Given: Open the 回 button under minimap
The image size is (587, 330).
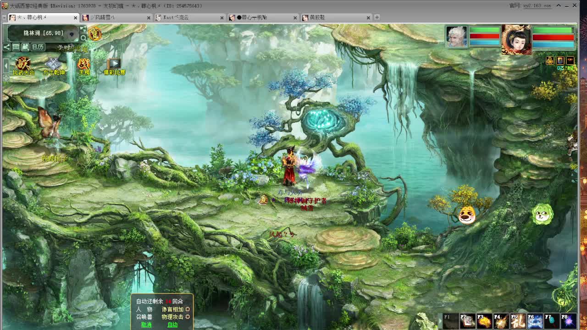Looking at the screenshot, I should [16, 47].
